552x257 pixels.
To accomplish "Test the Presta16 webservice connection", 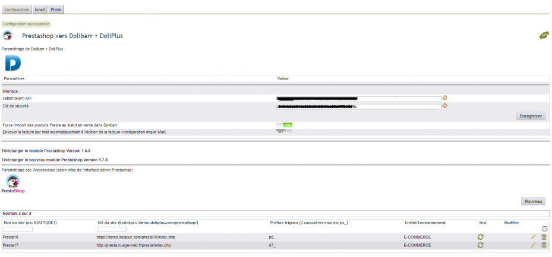I will tap(481, 237).
